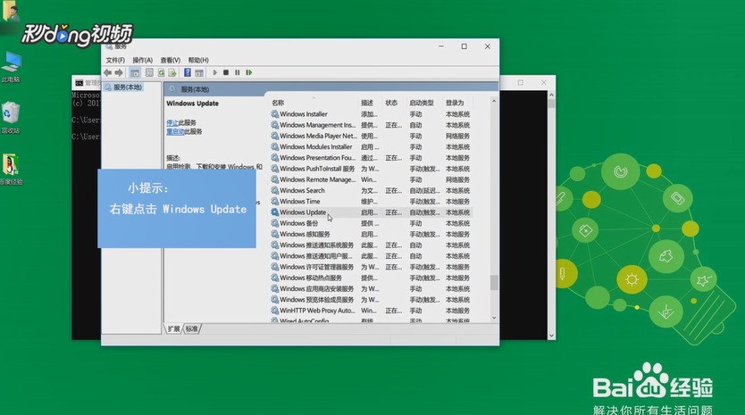The width and height of the screenshot is (745, 415).
Task: Open the blue Help toolbar icon
Action: (x=188, y=72)
